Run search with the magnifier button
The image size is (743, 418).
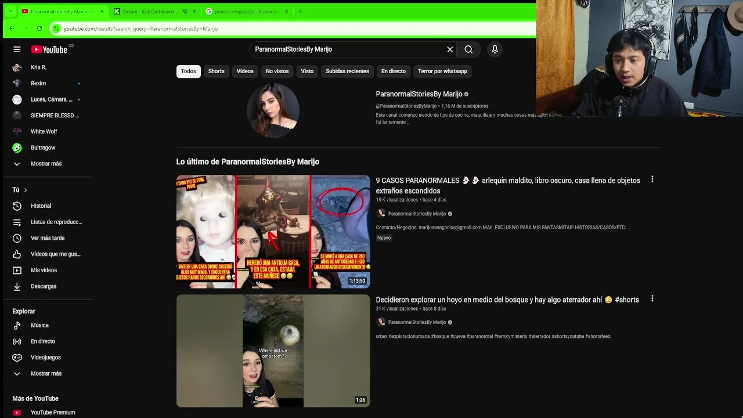(468, 49)
